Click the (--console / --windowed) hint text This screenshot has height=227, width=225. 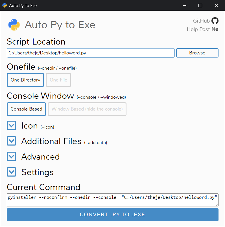[x=101, y=97]
